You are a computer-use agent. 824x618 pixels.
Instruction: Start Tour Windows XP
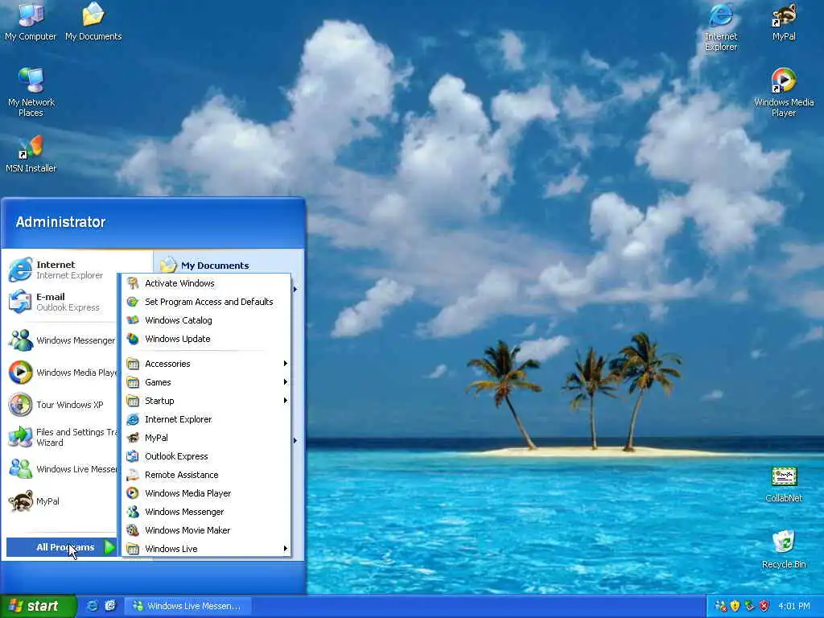(60, 405)
